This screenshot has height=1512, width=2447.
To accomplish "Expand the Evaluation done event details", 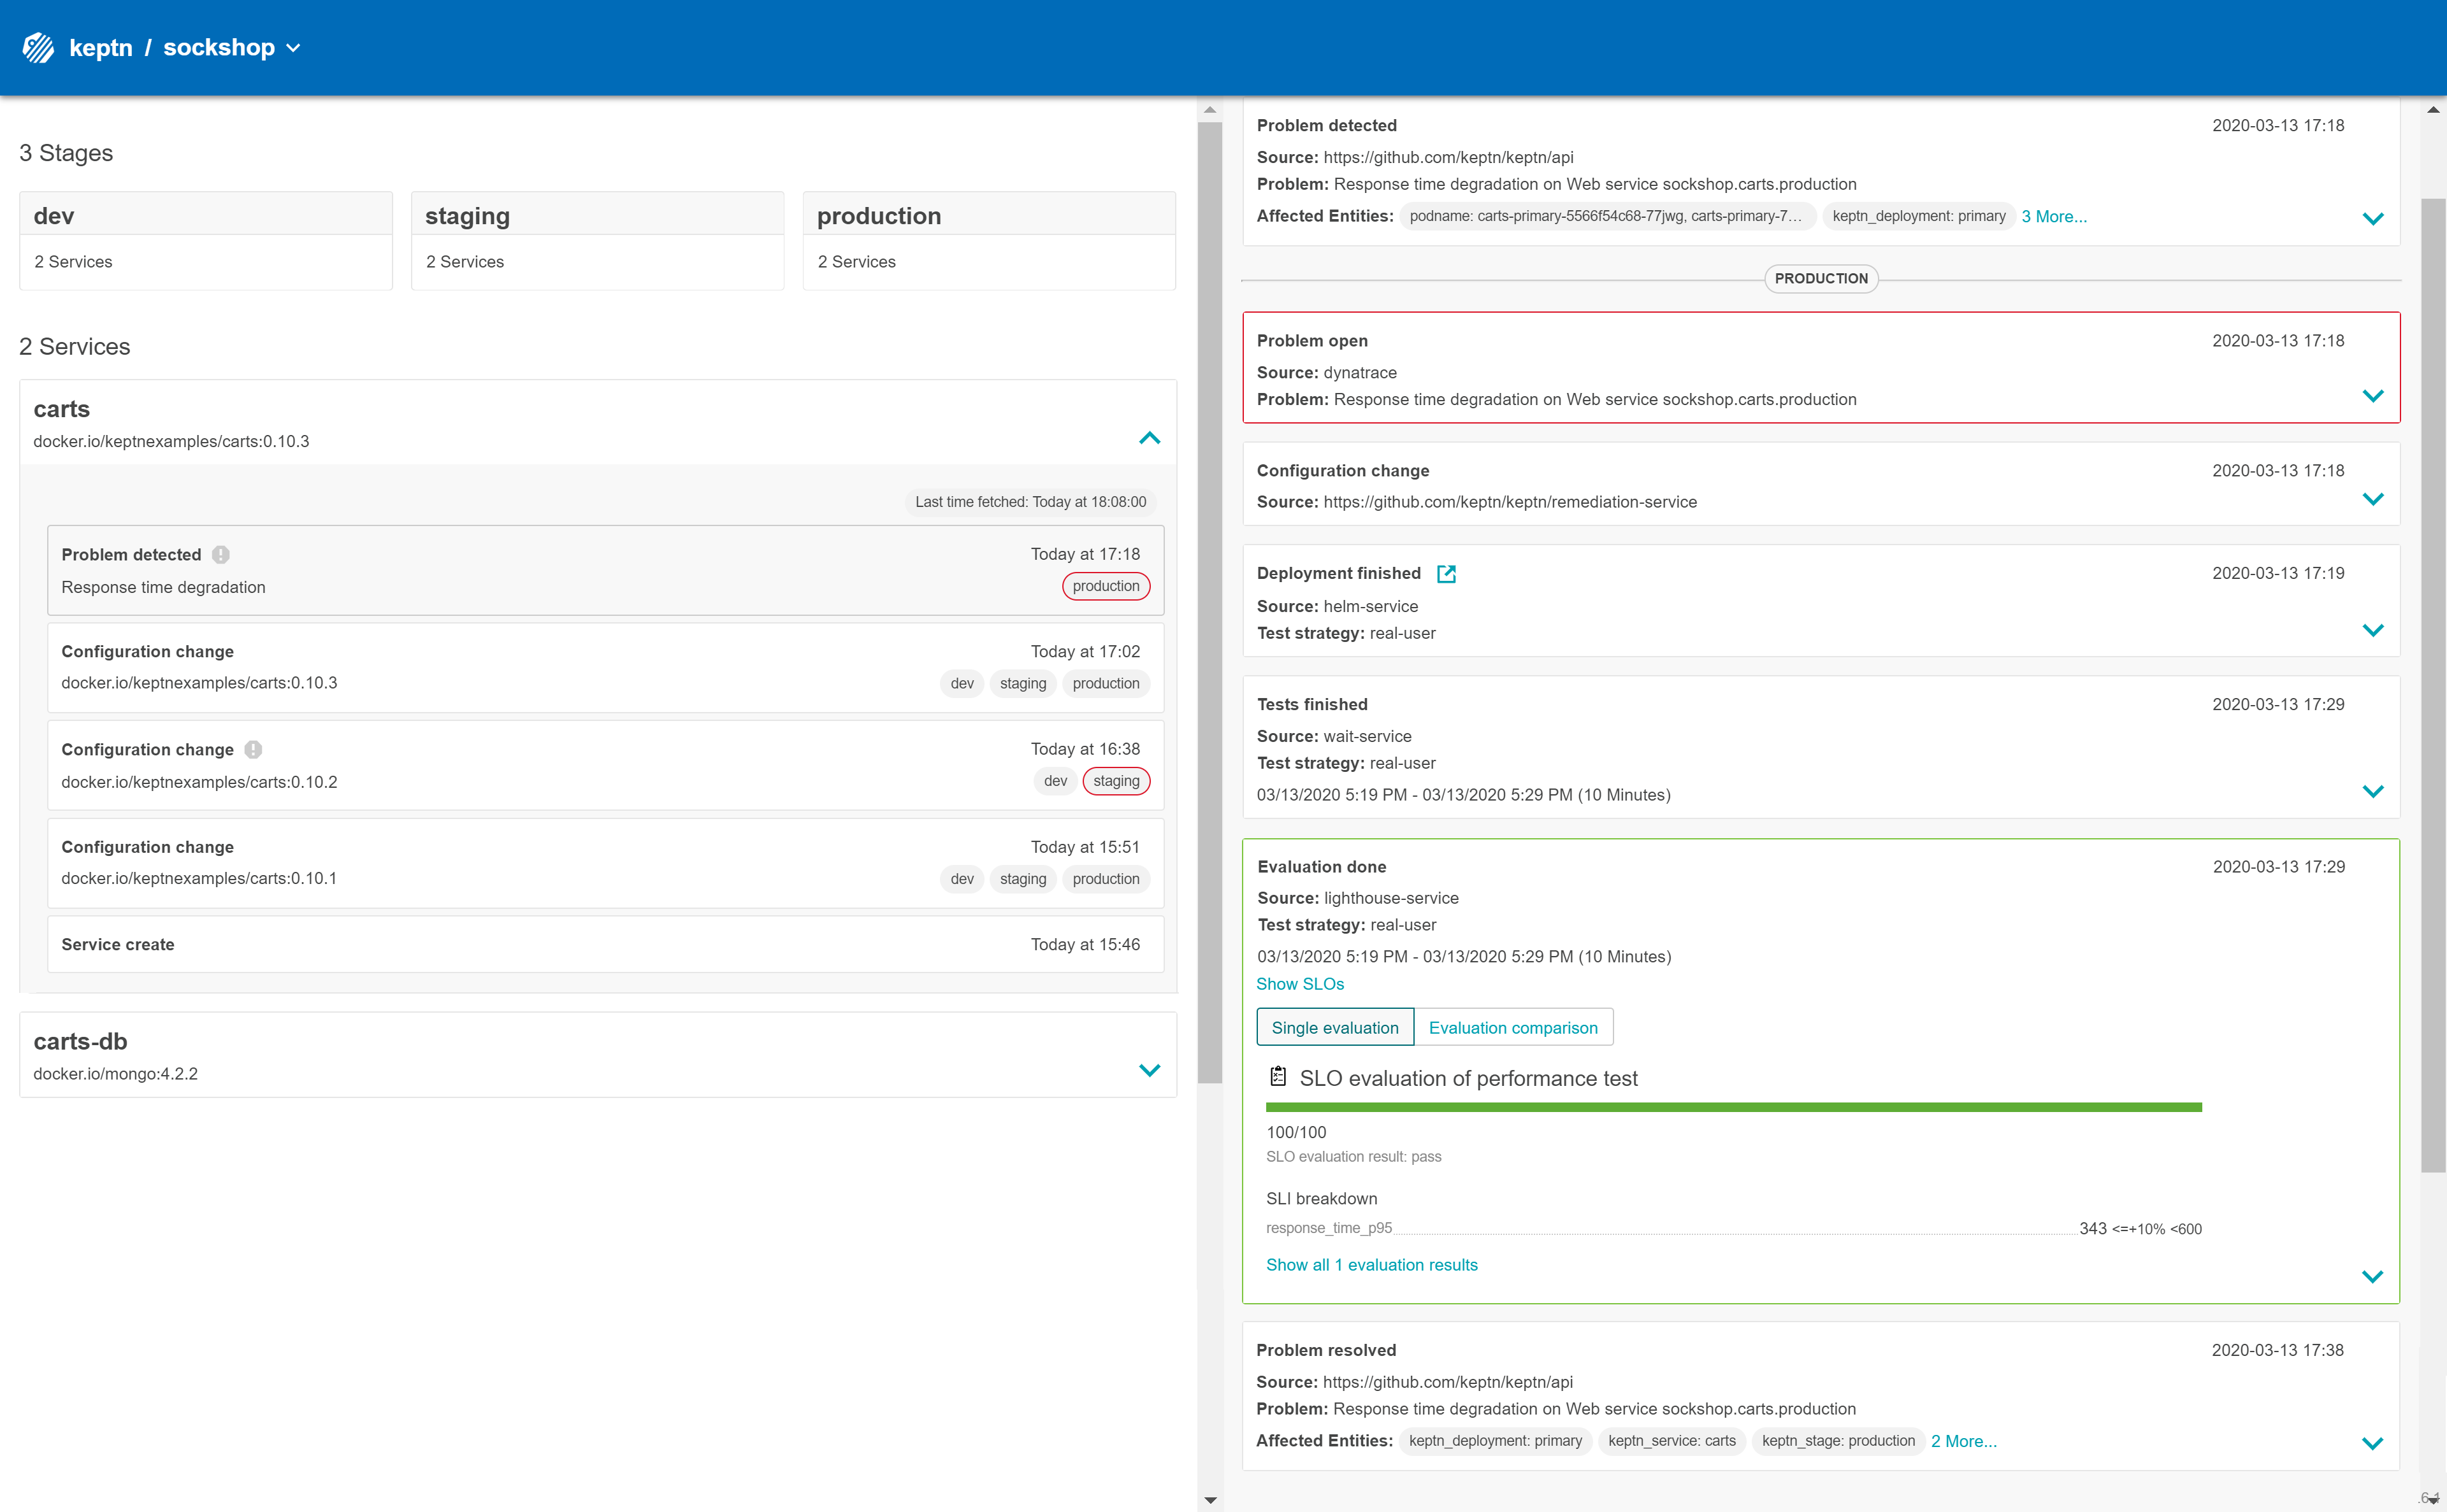I will point(2372,1276).
